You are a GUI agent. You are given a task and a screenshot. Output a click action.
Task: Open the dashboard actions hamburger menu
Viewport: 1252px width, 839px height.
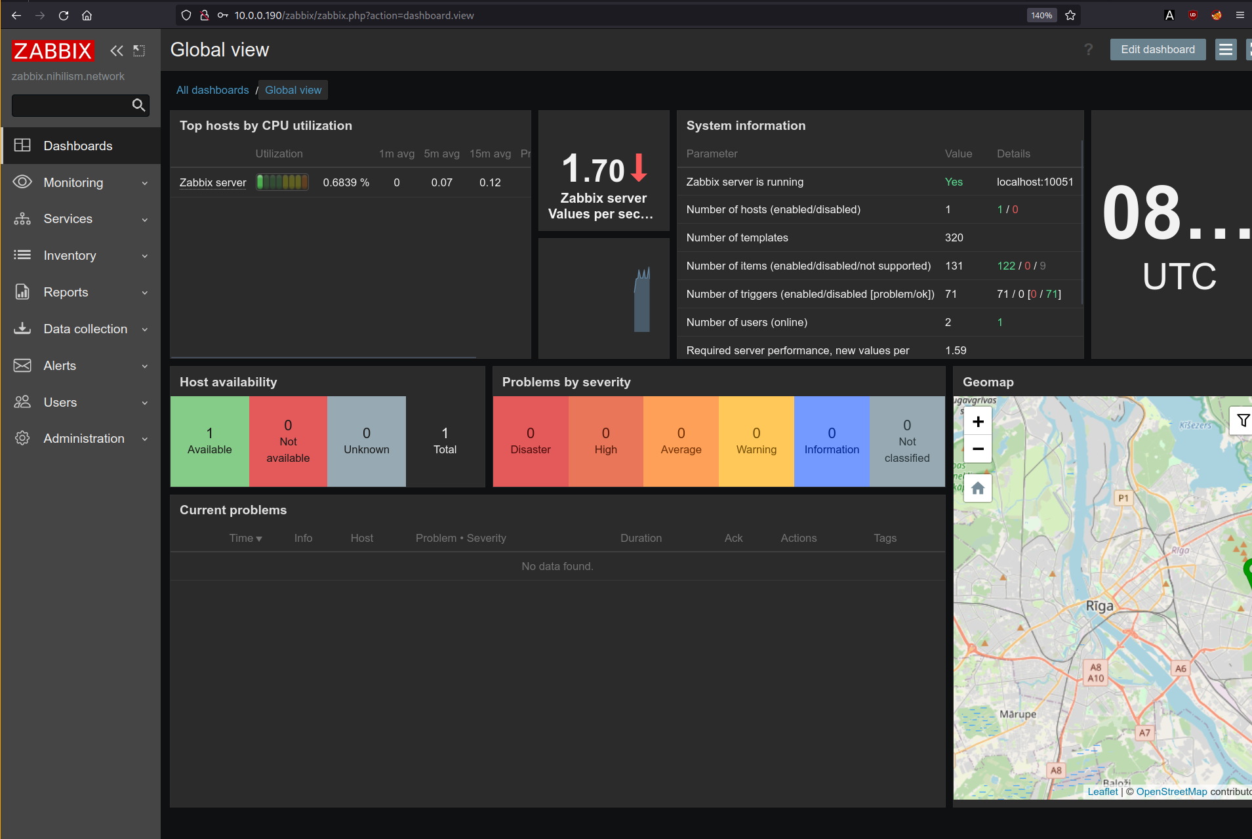pos(1226,49)
